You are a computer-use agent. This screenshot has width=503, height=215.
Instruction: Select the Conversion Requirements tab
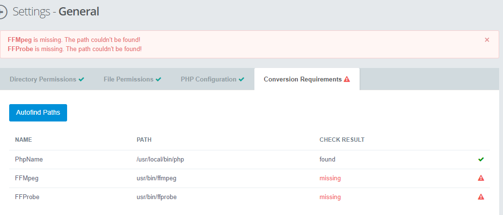307,79
